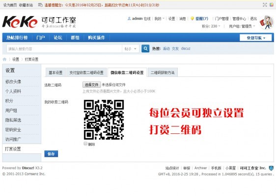This screenshot has height=196, width=276.
Task: Click hot search term 交友
Action: [175, 49]
